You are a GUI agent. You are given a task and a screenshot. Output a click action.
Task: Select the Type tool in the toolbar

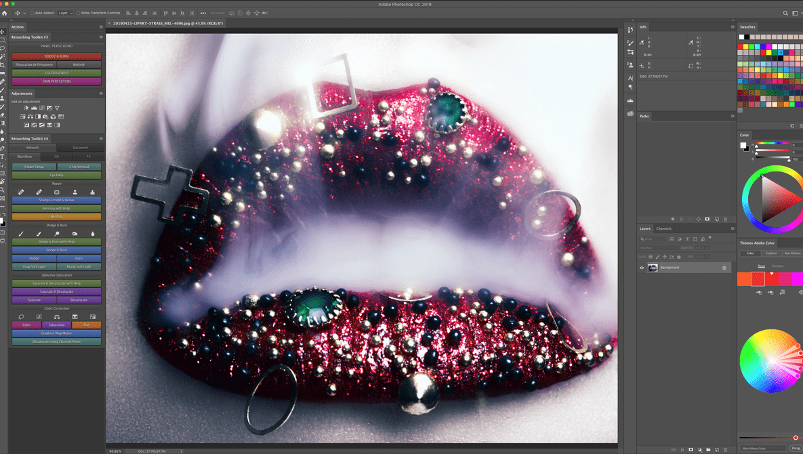3,157
